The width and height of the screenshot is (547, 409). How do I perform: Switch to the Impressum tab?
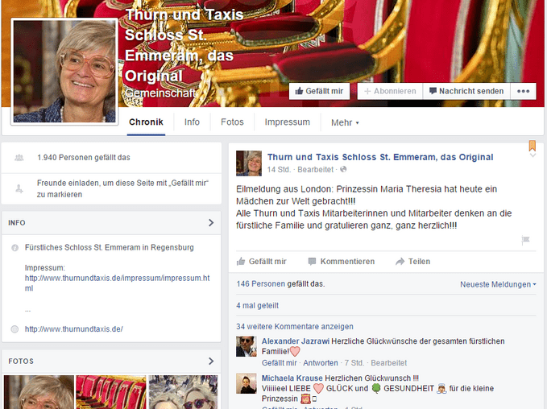(x=288, y=122)
